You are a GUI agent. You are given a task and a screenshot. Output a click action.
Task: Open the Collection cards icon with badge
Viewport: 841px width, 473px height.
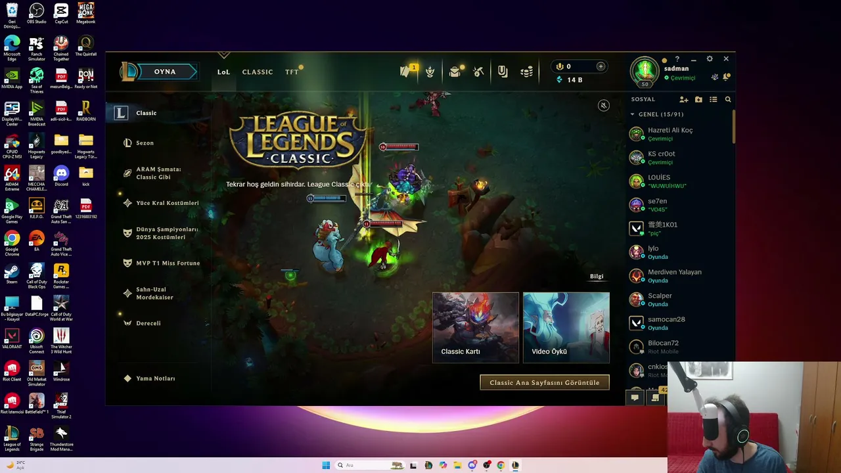pos(407,71)
